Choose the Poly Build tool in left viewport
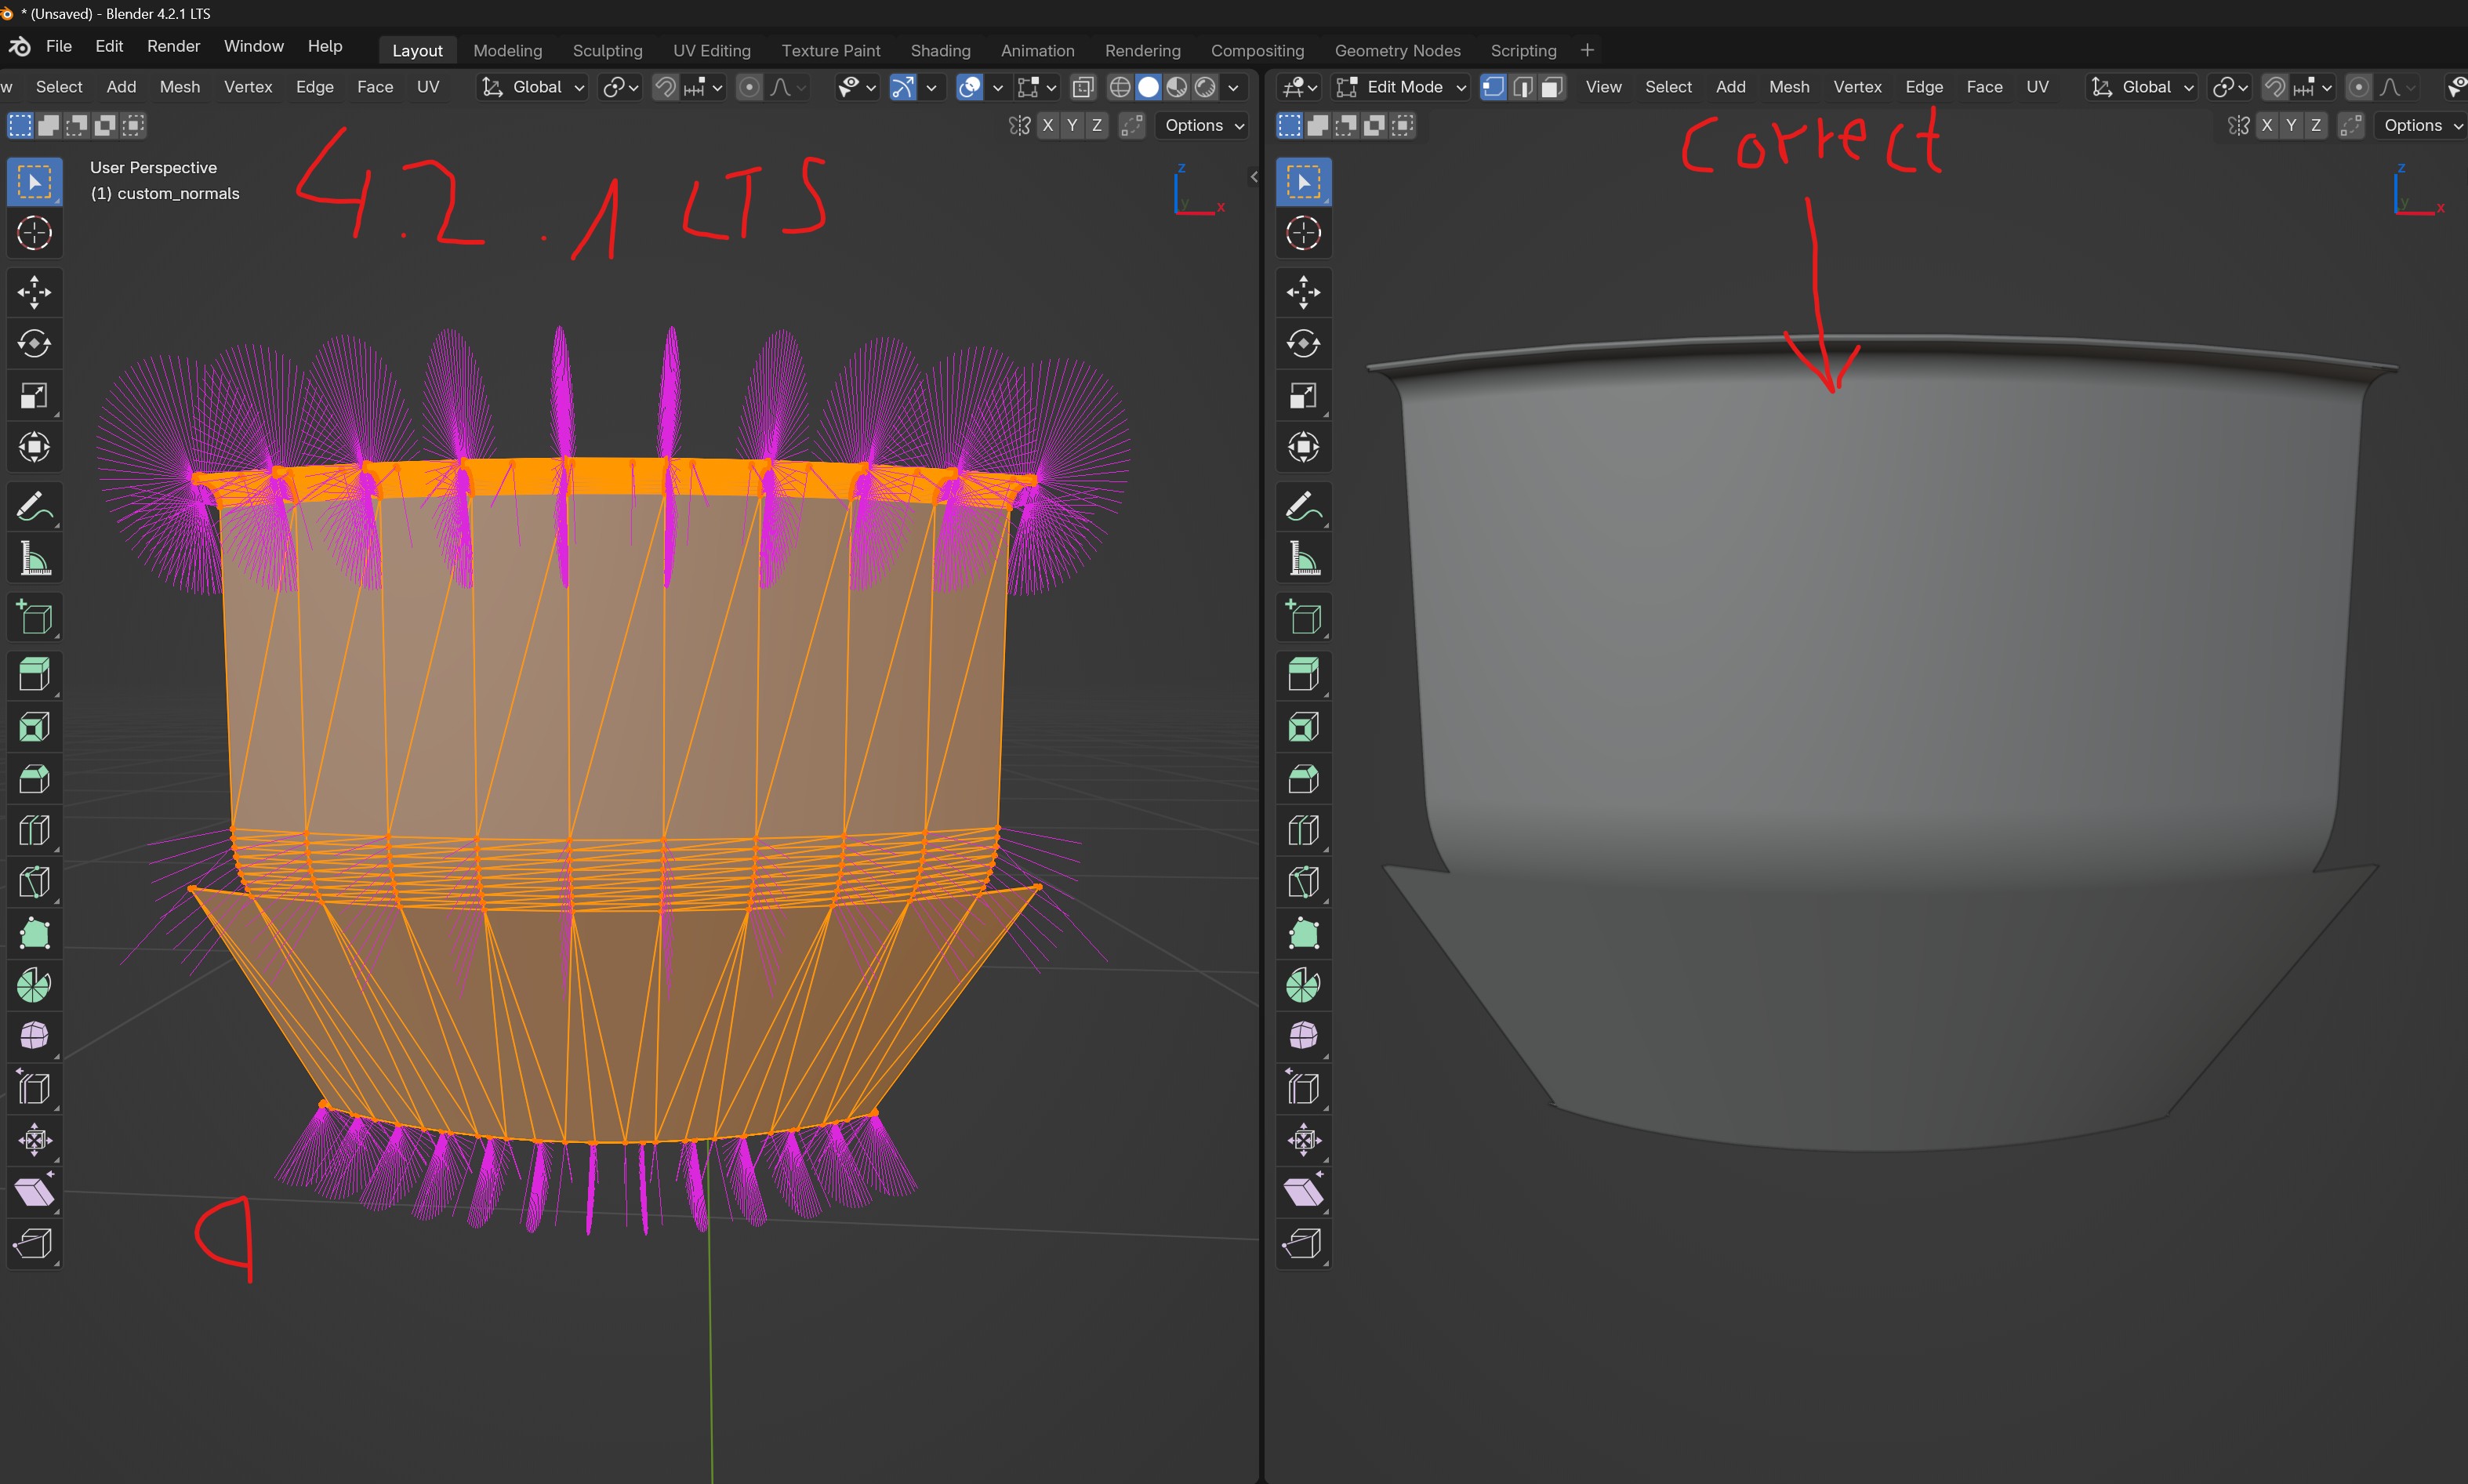This screenshot has height=1484, width=2468. click(x=34, y=933)
